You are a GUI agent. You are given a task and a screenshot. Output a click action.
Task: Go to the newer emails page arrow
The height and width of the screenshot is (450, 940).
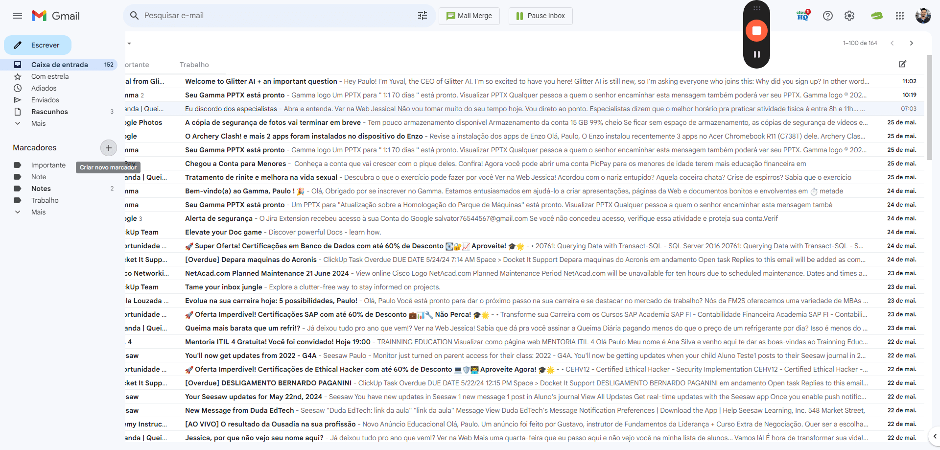(x=892, y=43)
